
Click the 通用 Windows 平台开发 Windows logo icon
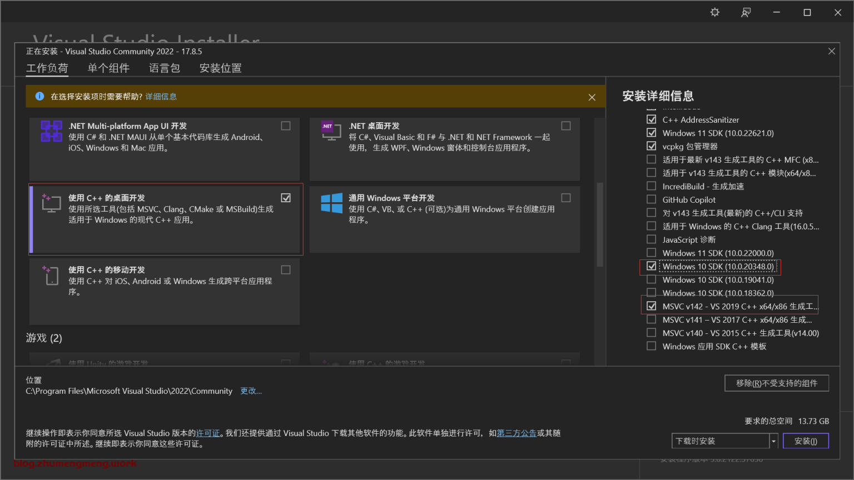point(331,203)
